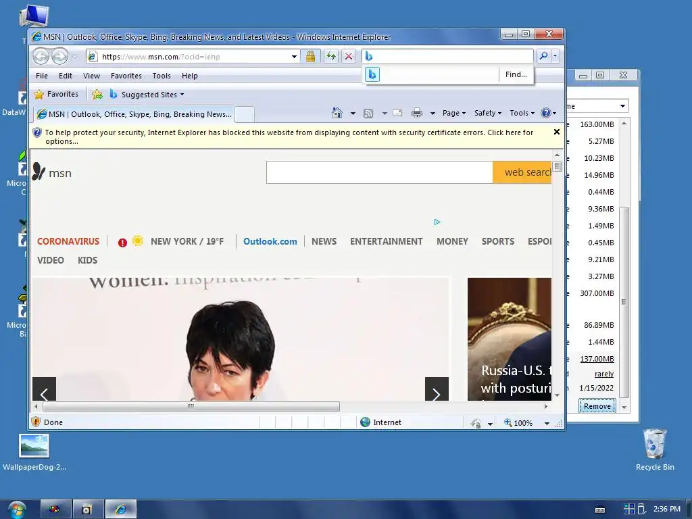Click the shield icon in the information bar
The width and height of the screenshot is (692, 519).
click(x=37, y=132)
